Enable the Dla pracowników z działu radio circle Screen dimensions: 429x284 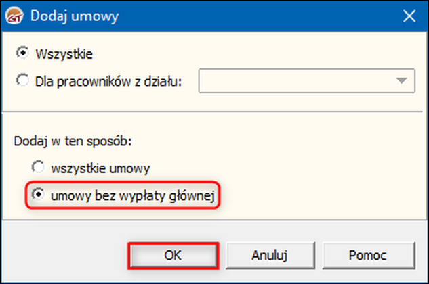pos(22,81)
